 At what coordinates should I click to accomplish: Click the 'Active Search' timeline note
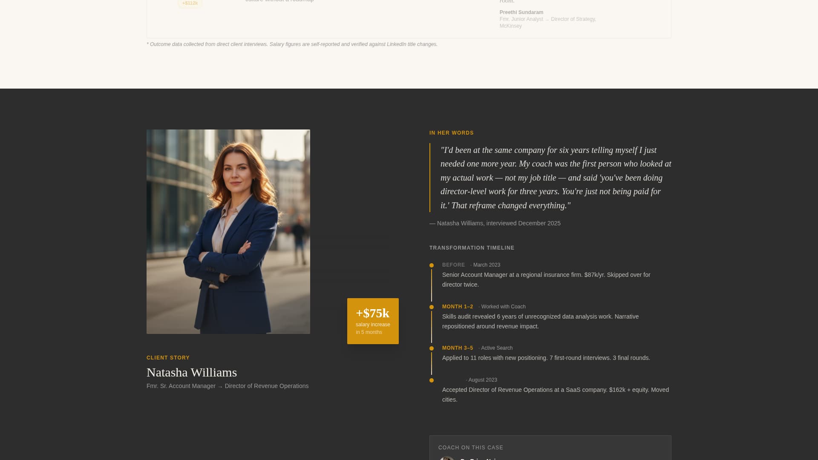coord(495,348)
